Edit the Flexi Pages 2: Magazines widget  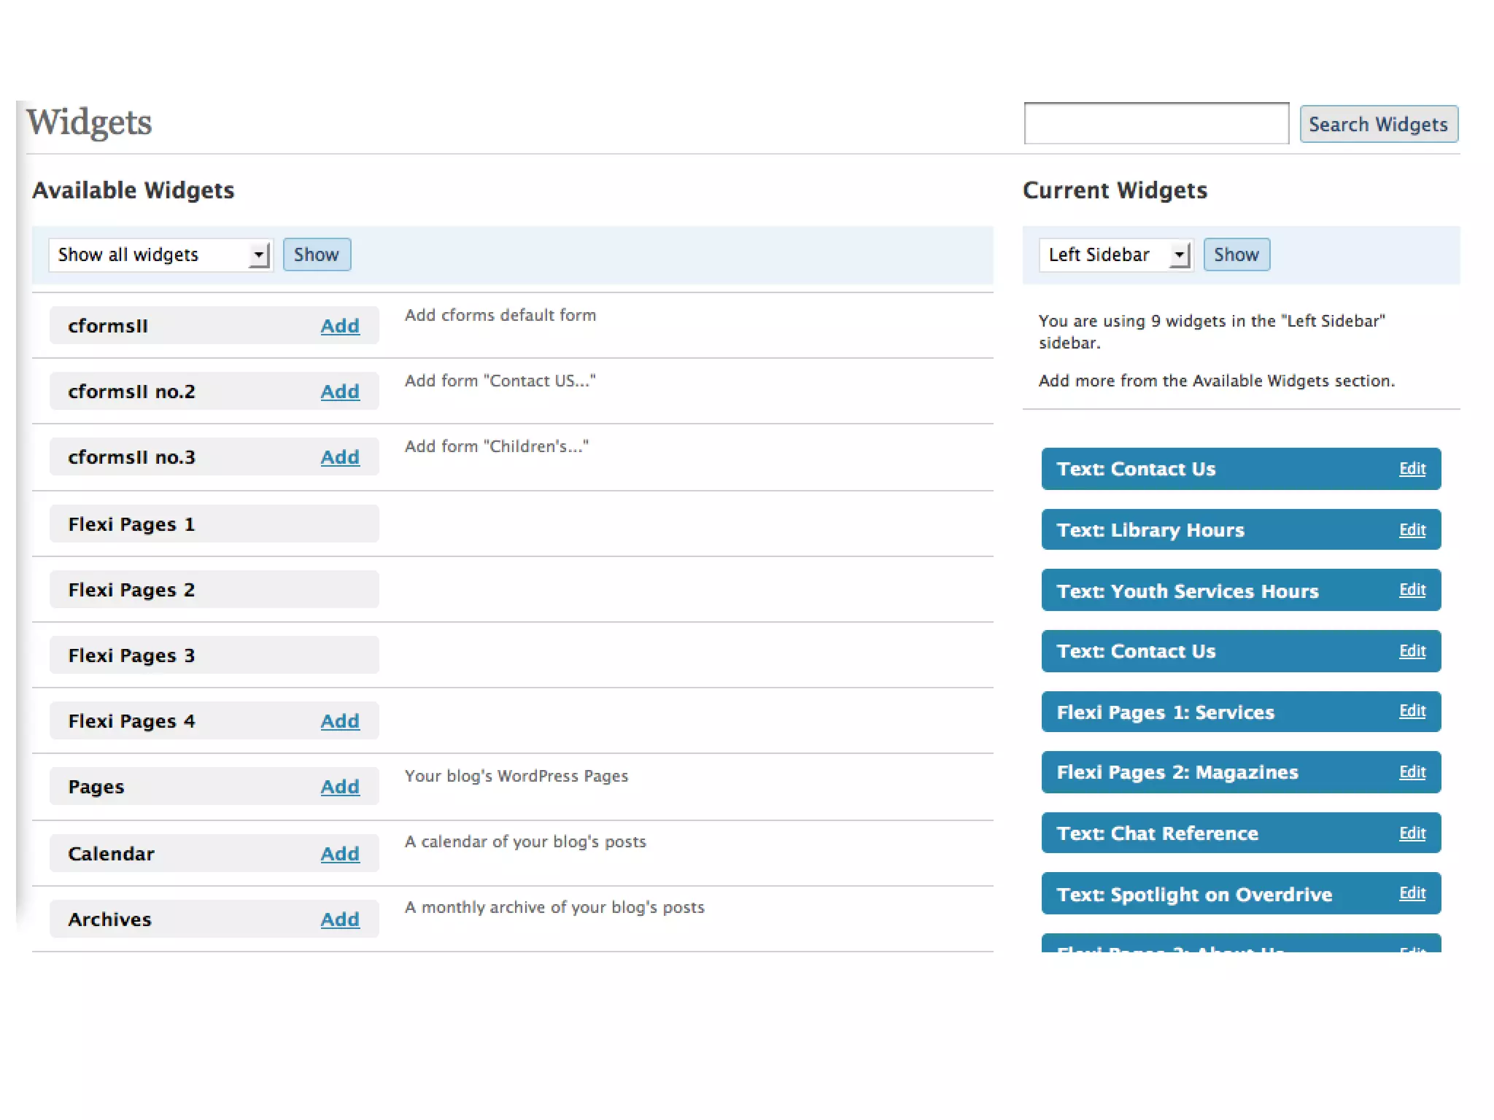point(1412,772)
